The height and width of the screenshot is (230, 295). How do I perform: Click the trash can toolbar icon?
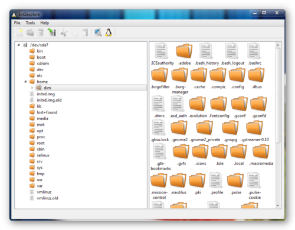(40, 32)
